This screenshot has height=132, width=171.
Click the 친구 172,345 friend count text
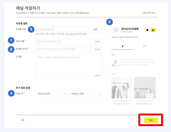coord(126,32)
